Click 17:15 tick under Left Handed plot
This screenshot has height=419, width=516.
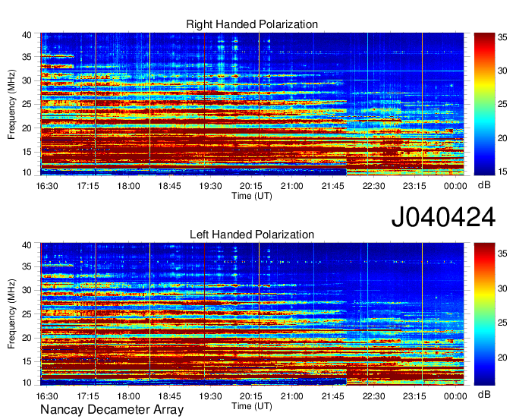88,396
